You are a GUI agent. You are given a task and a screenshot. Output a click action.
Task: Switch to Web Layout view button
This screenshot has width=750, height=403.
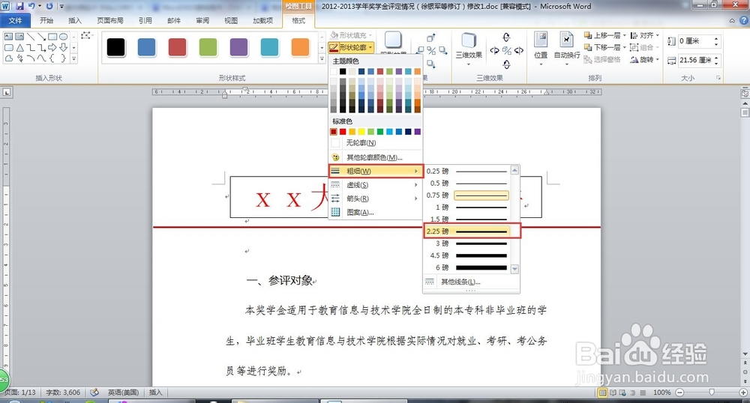point(622,393)
